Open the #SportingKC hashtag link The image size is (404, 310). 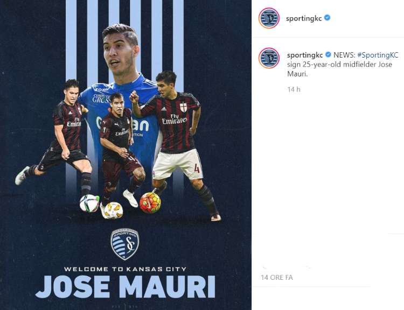[378, 55]
